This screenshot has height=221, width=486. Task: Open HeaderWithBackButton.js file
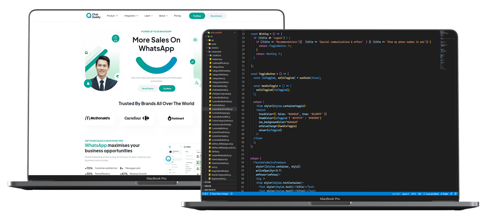[220, 155]
